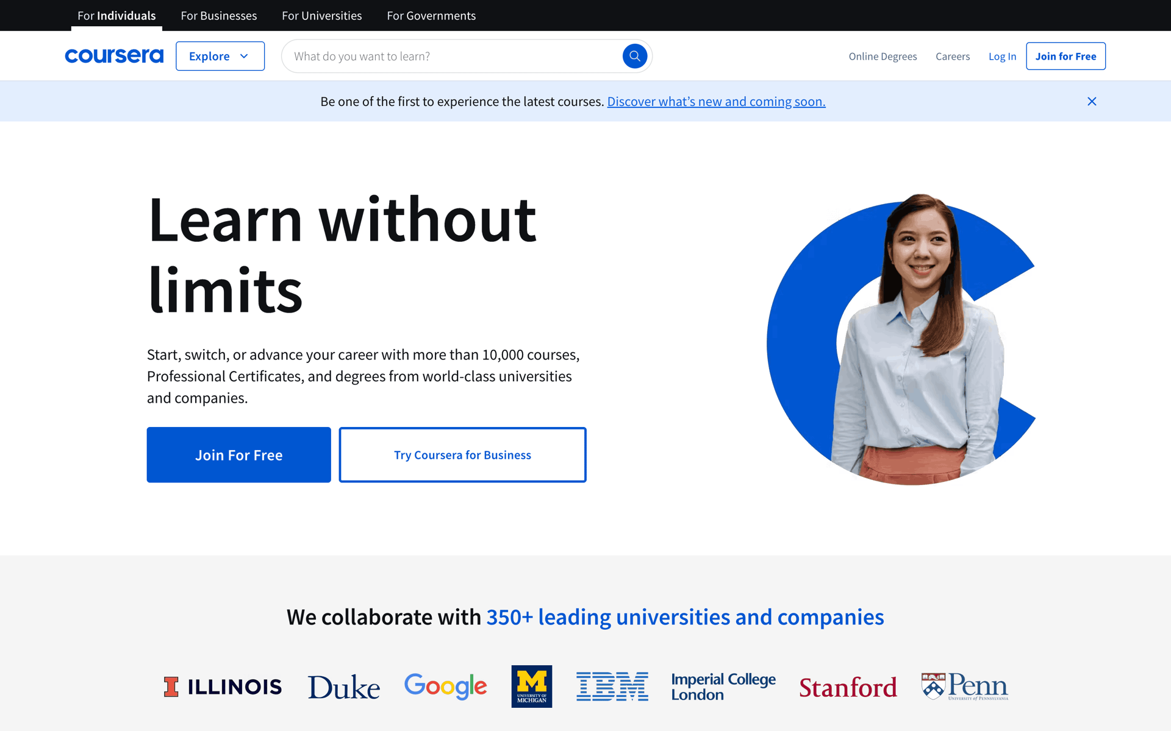Click the 'Learn without limits' heading
Screen dimensions: 1171x731
342,254
